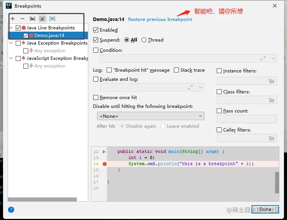The width and height of the screenshot is (287, 220).
Task: Collapse Java Line Breakpoints tree node
Action: pos(11,28)
